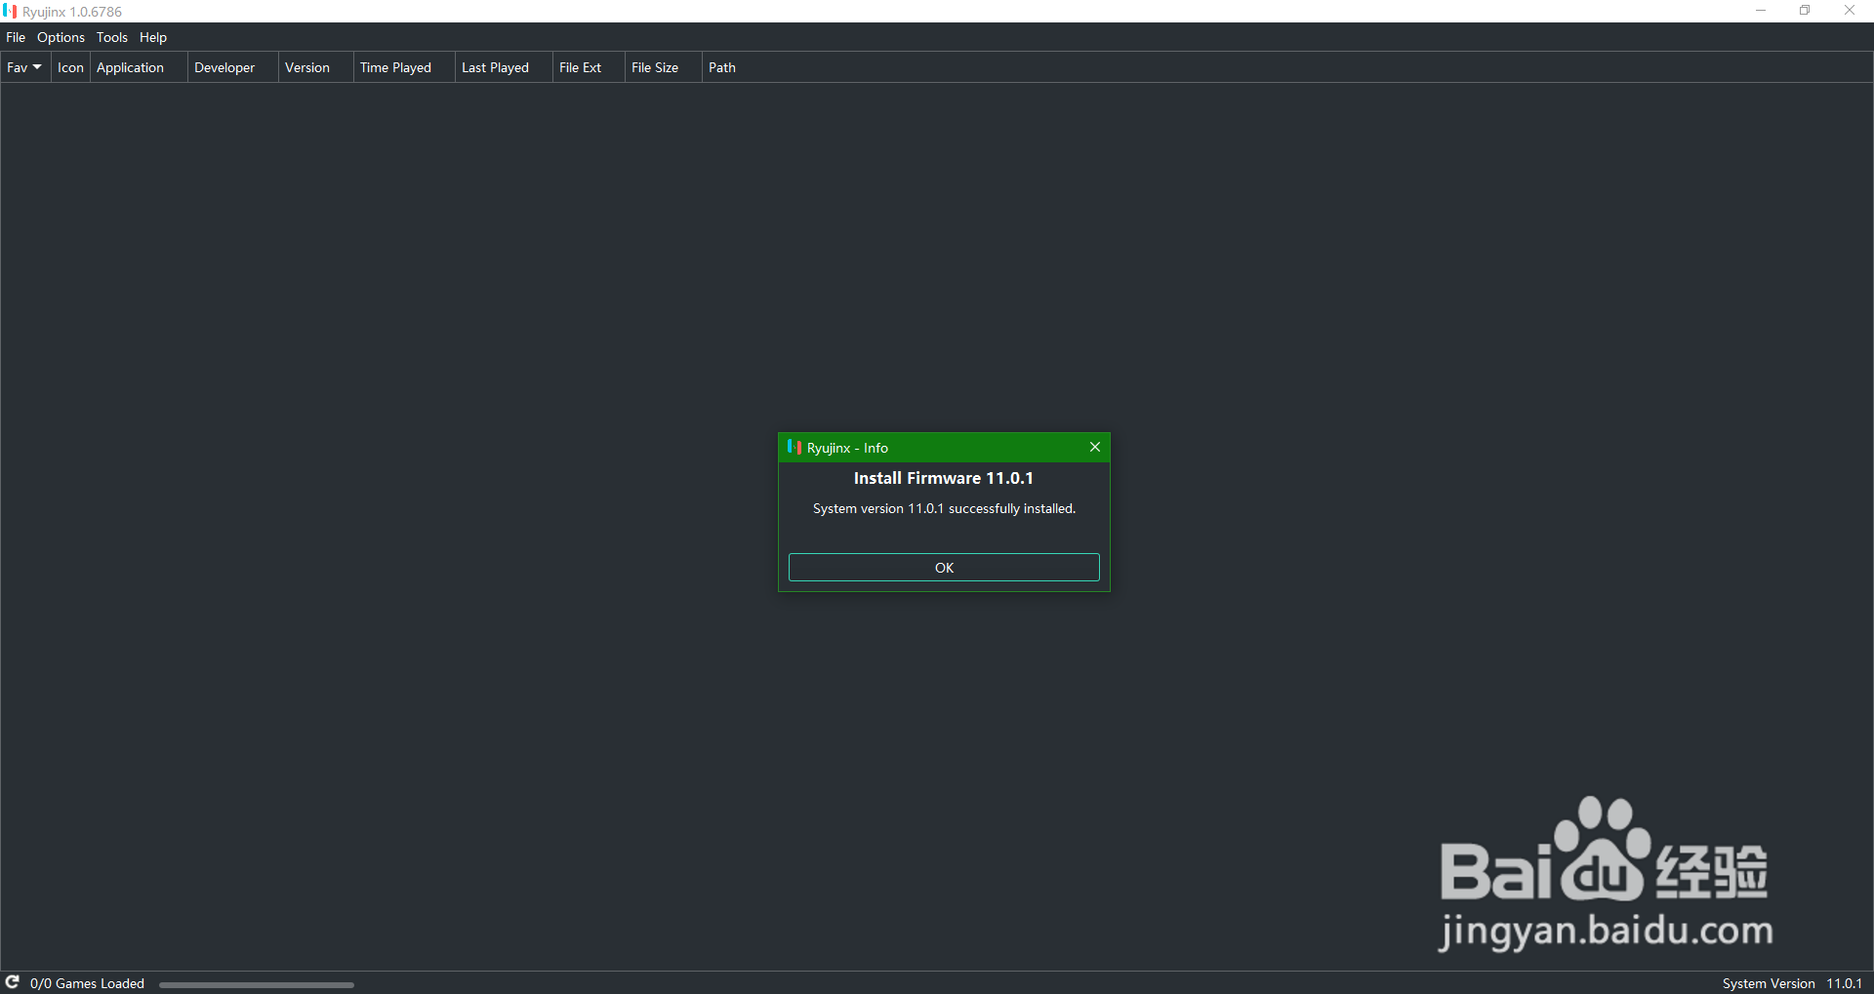Minimize the Ryujinx main window

(x=1761, y=11)
